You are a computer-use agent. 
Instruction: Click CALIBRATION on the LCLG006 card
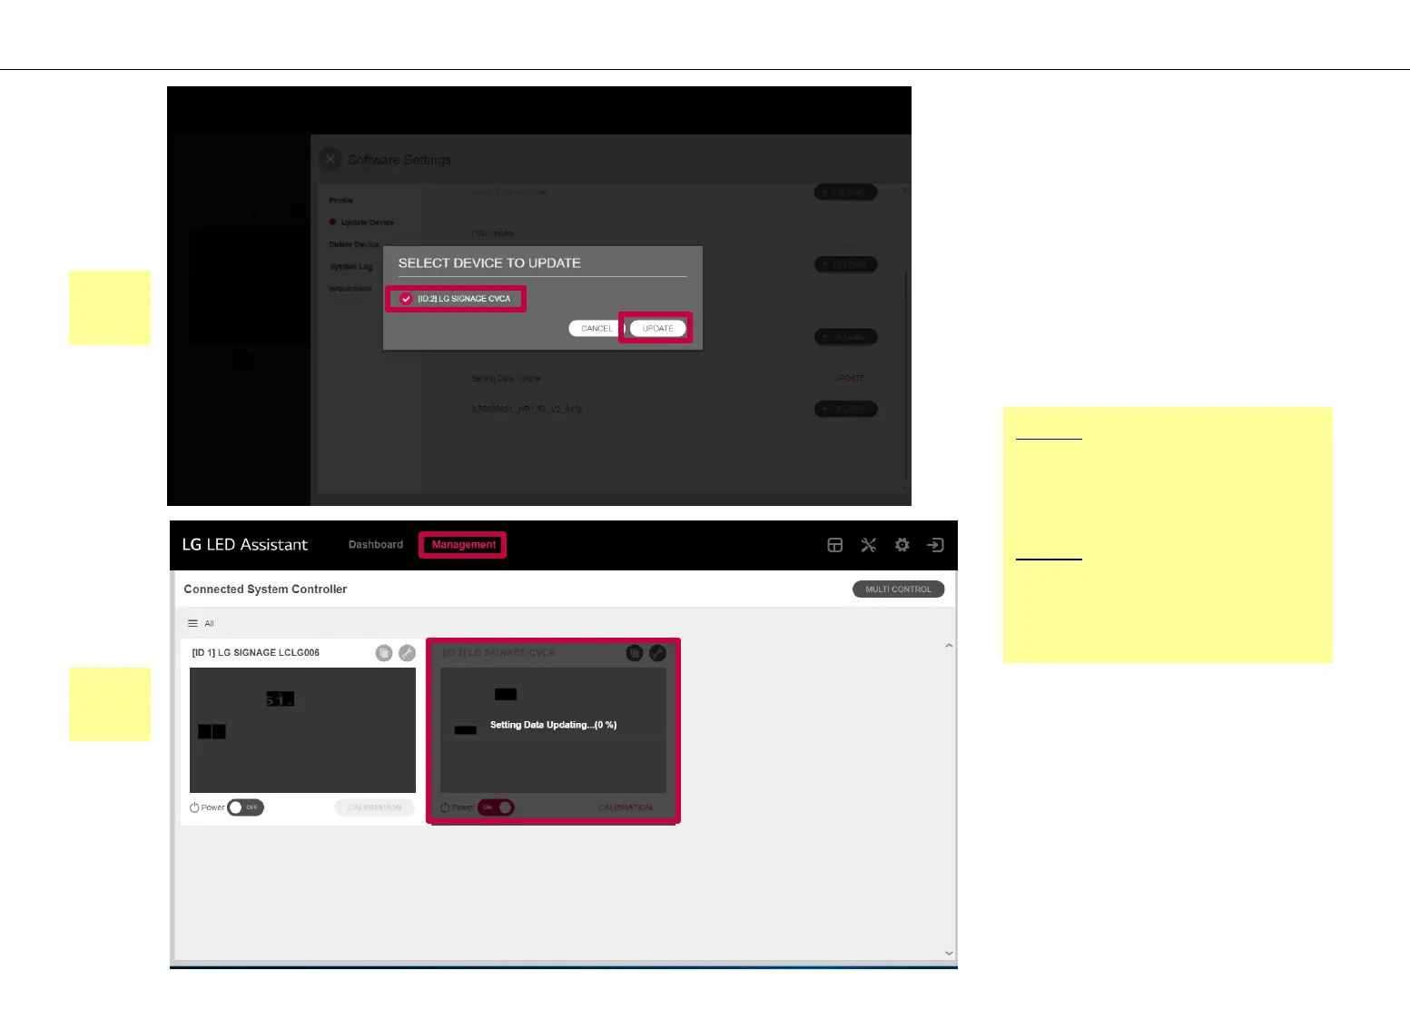point(375,807)
